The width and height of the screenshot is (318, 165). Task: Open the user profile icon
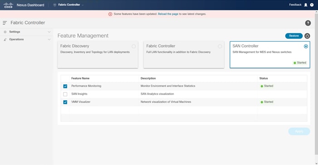(306, 5)
